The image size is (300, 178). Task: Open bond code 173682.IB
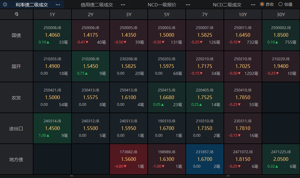(128, 152)
